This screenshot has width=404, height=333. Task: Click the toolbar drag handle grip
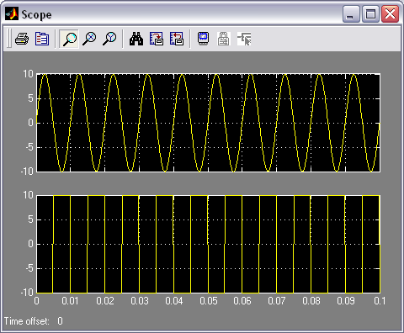click(x=8, y=39)
